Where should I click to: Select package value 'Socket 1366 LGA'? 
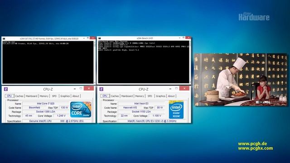pos(46,112)
